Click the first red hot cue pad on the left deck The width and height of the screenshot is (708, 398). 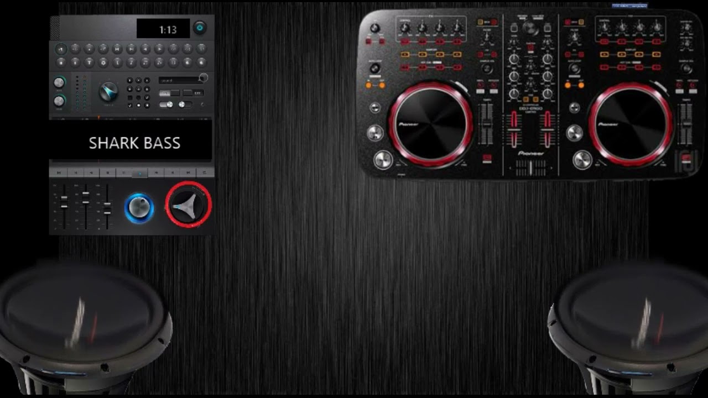(x=405, y=67)
